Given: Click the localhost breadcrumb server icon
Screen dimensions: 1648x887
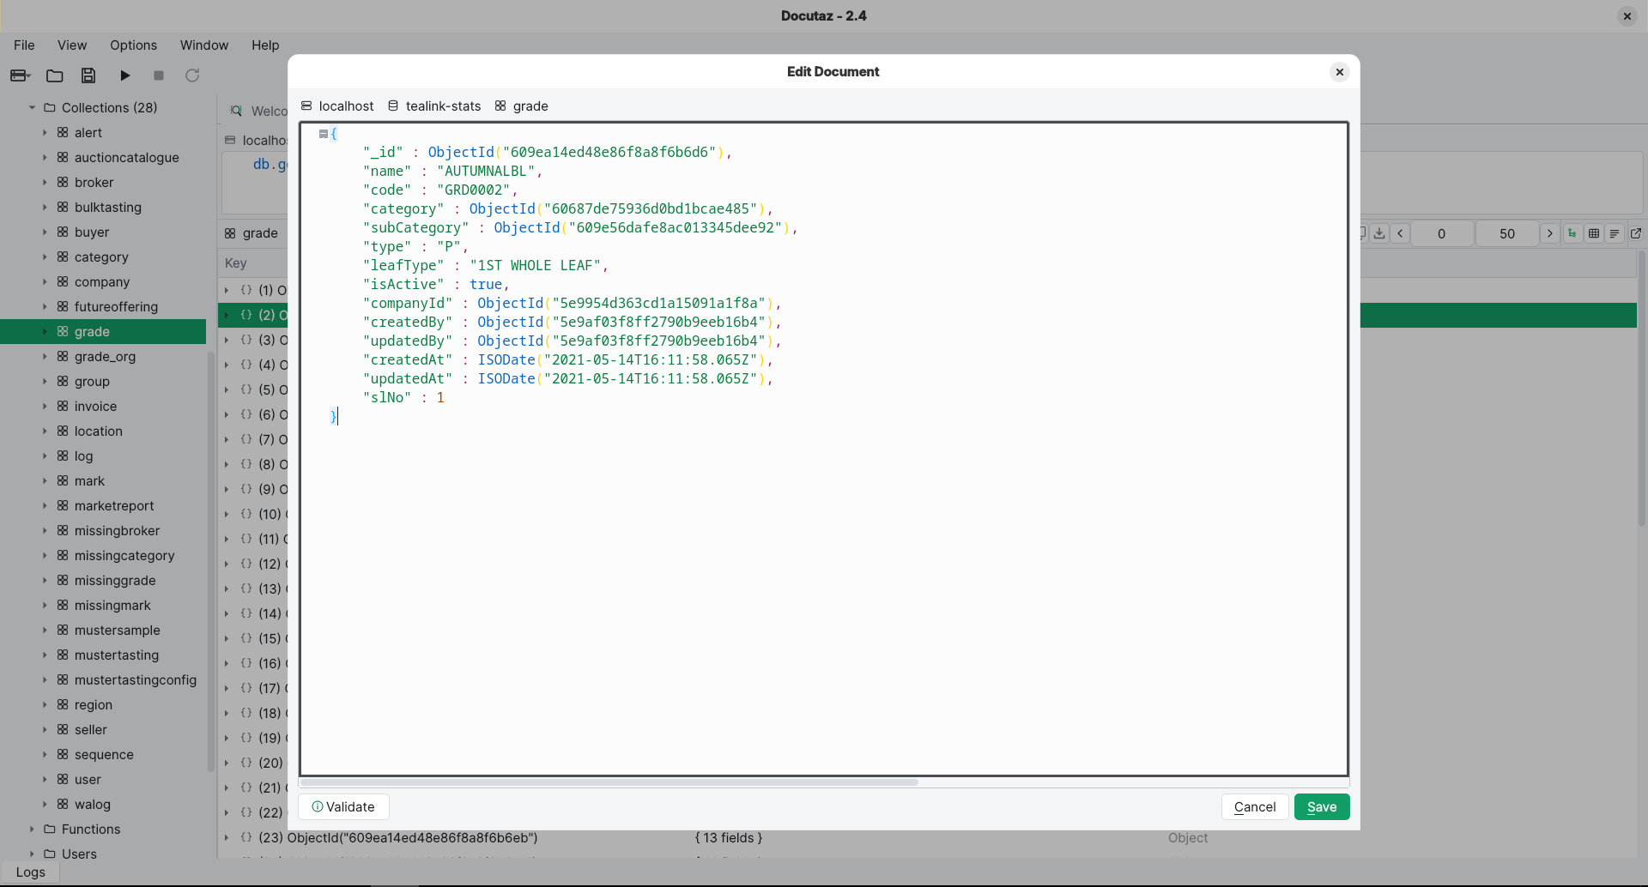Looking at the screenshot, I should (x=306, y=106).
